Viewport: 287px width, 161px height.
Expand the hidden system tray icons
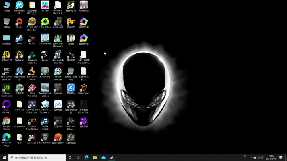pos(250,157)
